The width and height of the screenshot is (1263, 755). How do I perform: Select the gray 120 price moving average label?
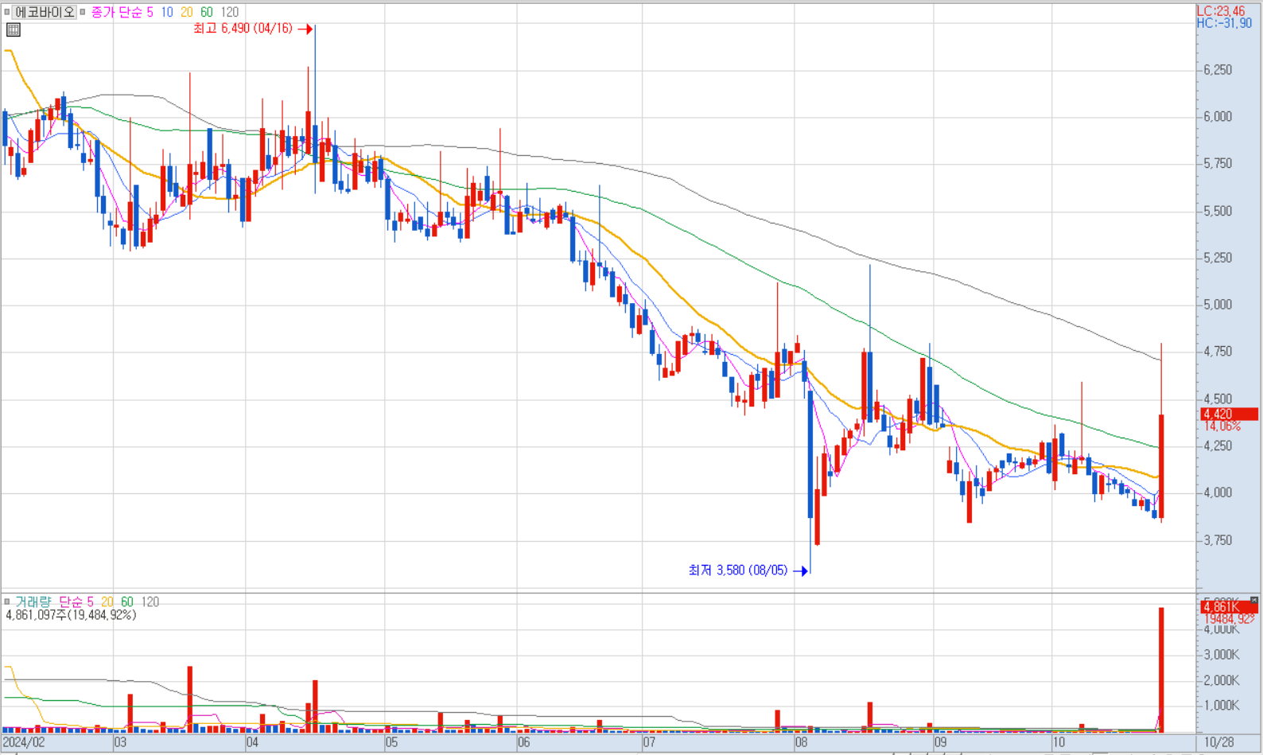pyautogui.click(x=230, y=12)
